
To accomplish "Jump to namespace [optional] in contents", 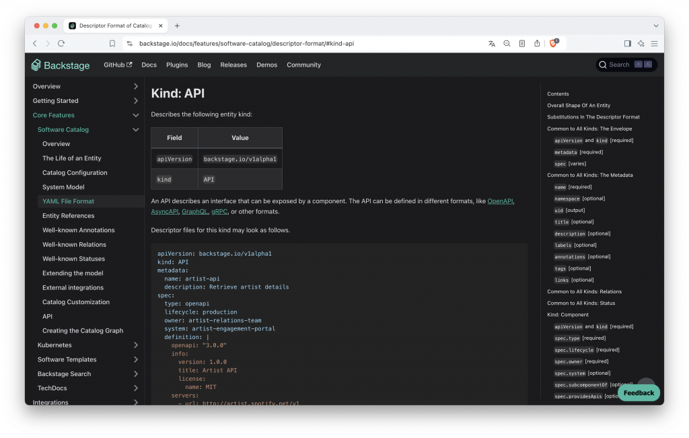I will [x=579, y=198].
